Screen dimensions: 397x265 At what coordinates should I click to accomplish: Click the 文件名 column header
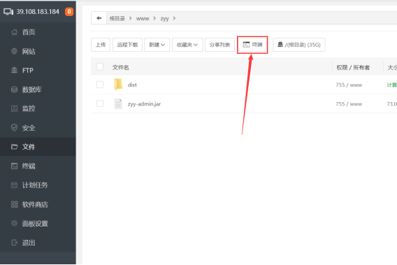(x=121, y=67)
